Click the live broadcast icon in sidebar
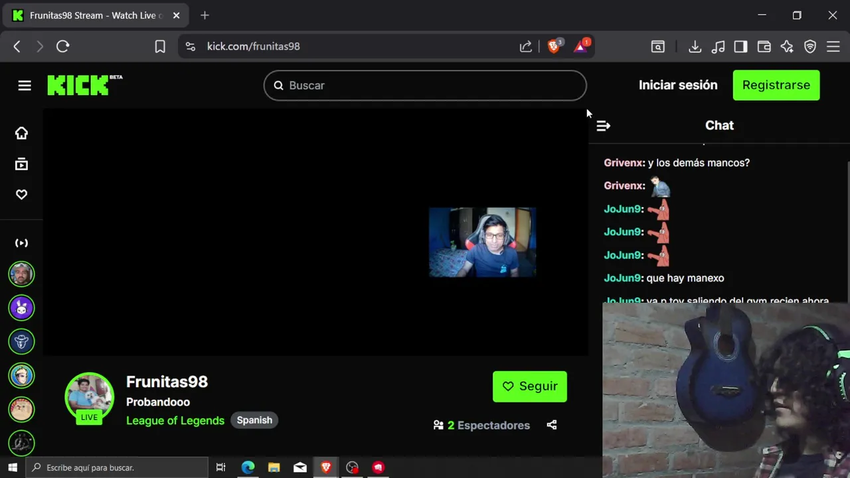Image resolution: width=850 pixels, height=478 pixels. tap(21, 243)
